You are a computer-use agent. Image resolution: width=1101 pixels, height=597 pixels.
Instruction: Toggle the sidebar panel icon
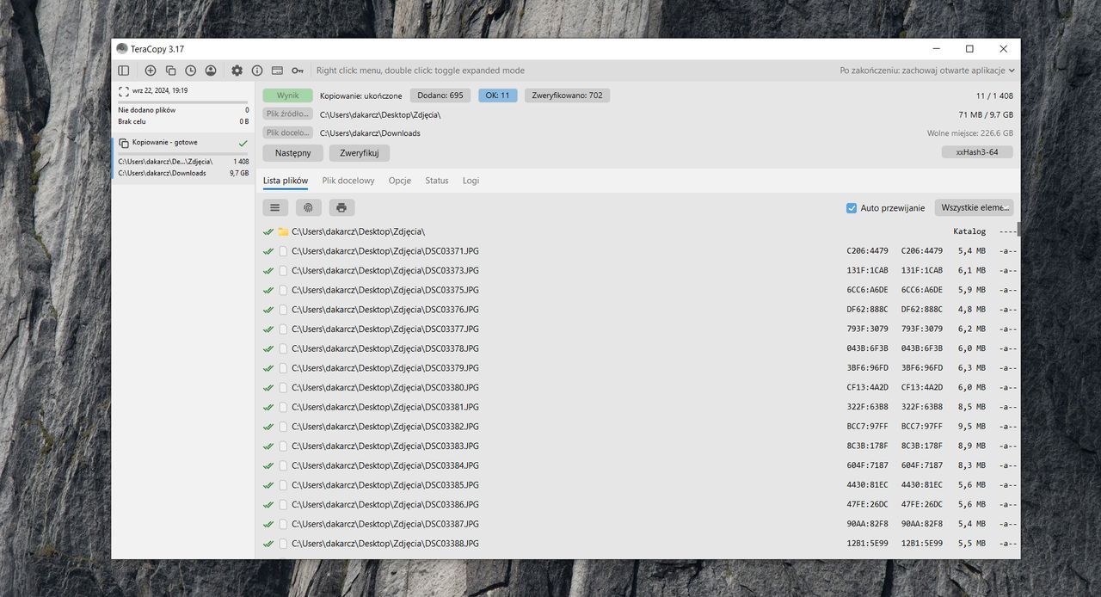point(124,71)
